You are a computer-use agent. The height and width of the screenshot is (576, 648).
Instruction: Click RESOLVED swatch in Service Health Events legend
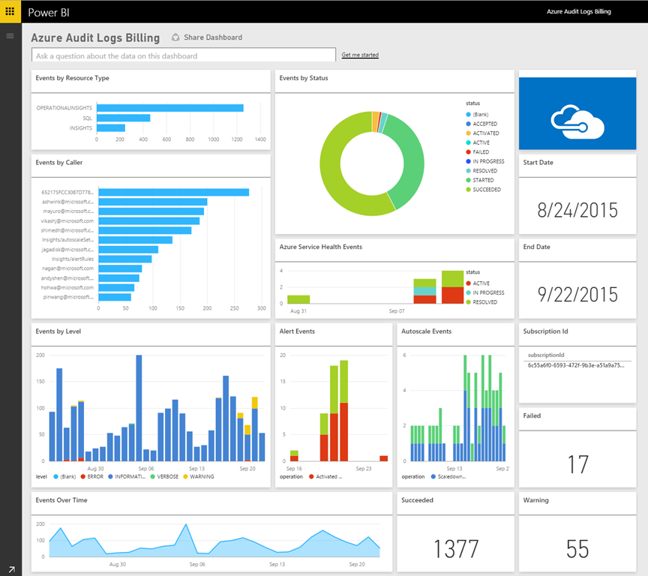[468, 302]
